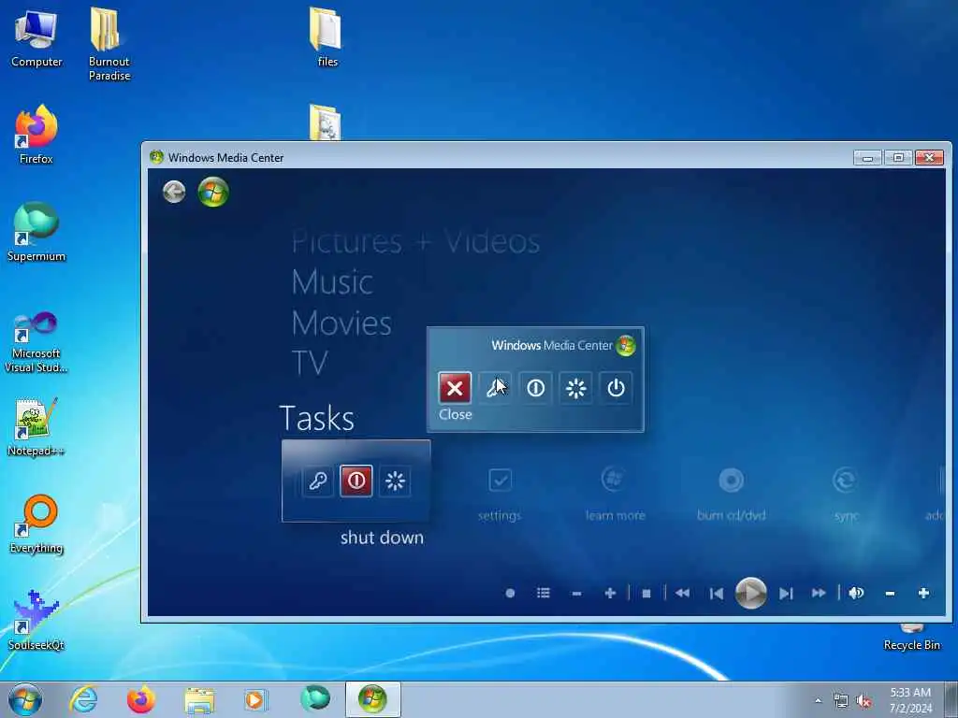Image resolution: width=958 pixels, height=718 pixels.
Task: Select the Log Off key icon in dialog
Action: (495, 388)
